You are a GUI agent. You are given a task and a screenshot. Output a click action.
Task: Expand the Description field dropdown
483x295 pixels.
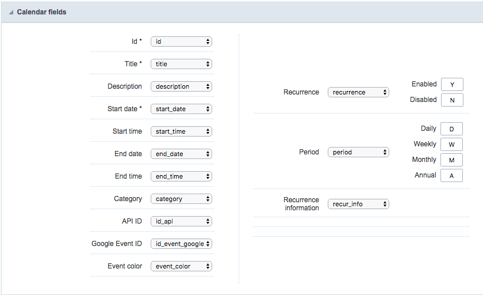click(x=181, y=86)
